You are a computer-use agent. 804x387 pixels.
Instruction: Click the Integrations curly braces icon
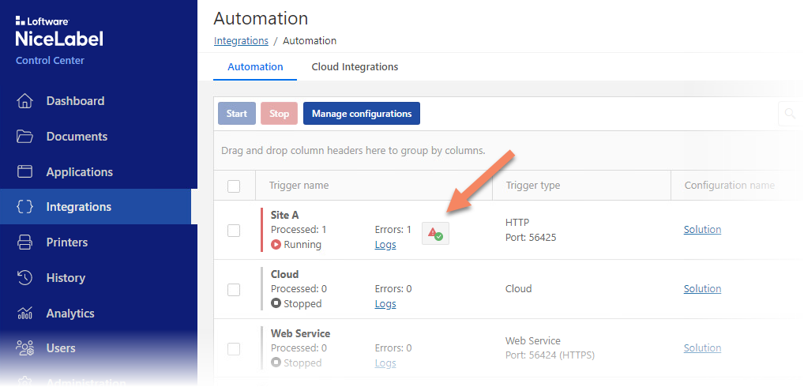(25, 207)
